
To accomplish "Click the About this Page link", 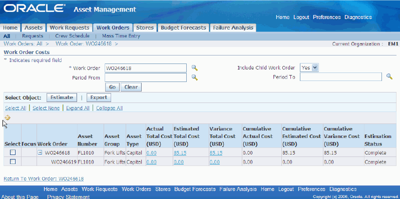I will coord(20,196).
